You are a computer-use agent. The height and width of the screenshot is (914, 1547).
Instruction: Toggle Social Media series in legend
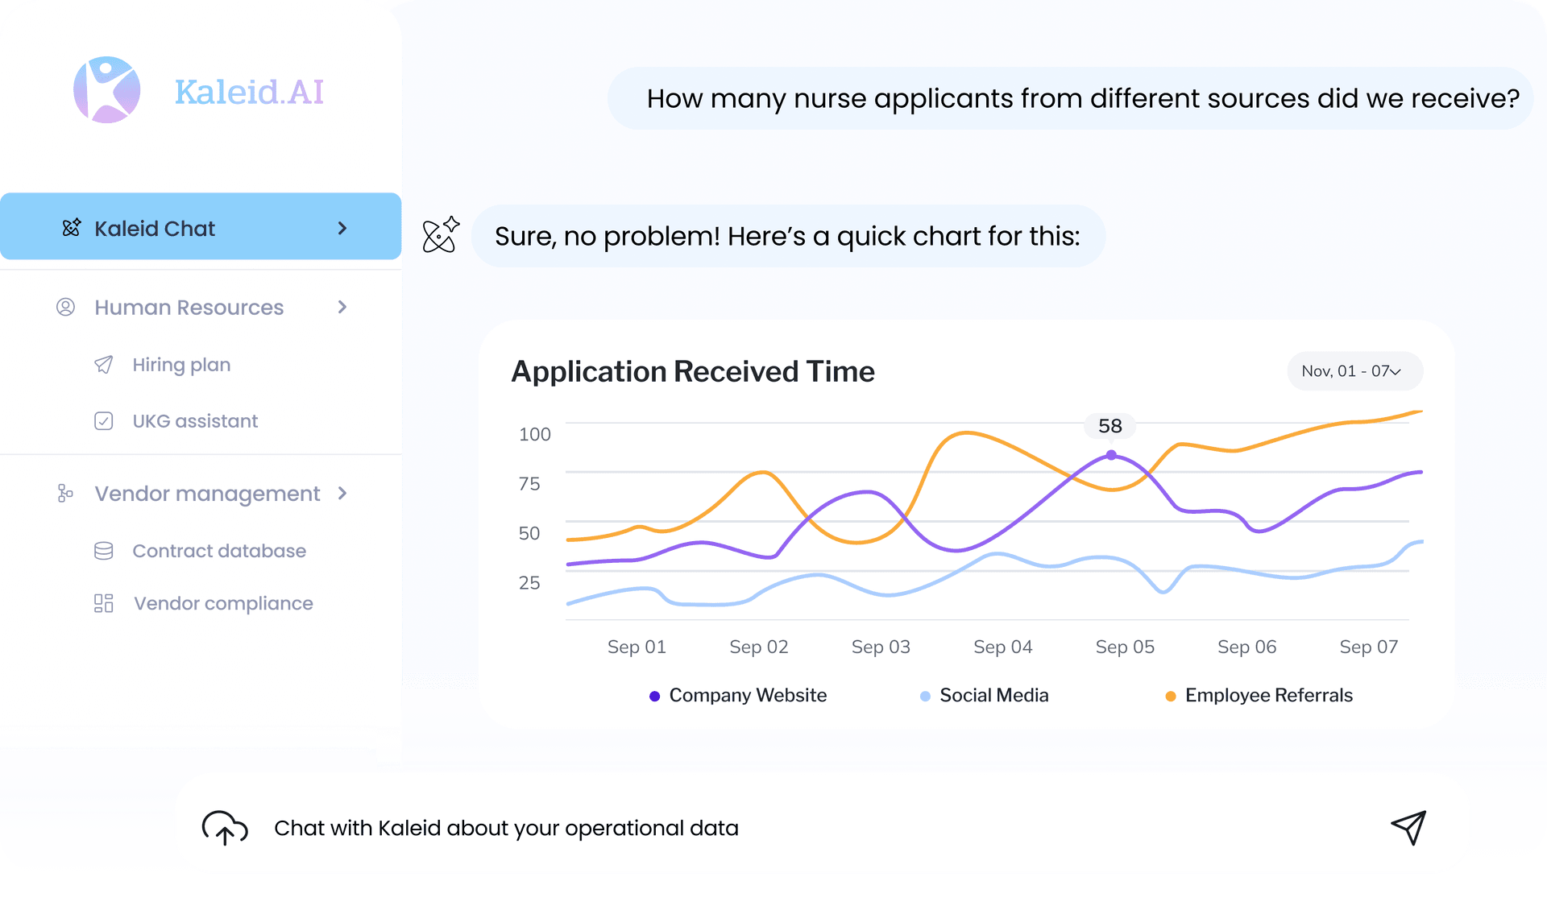coord(993,695)
